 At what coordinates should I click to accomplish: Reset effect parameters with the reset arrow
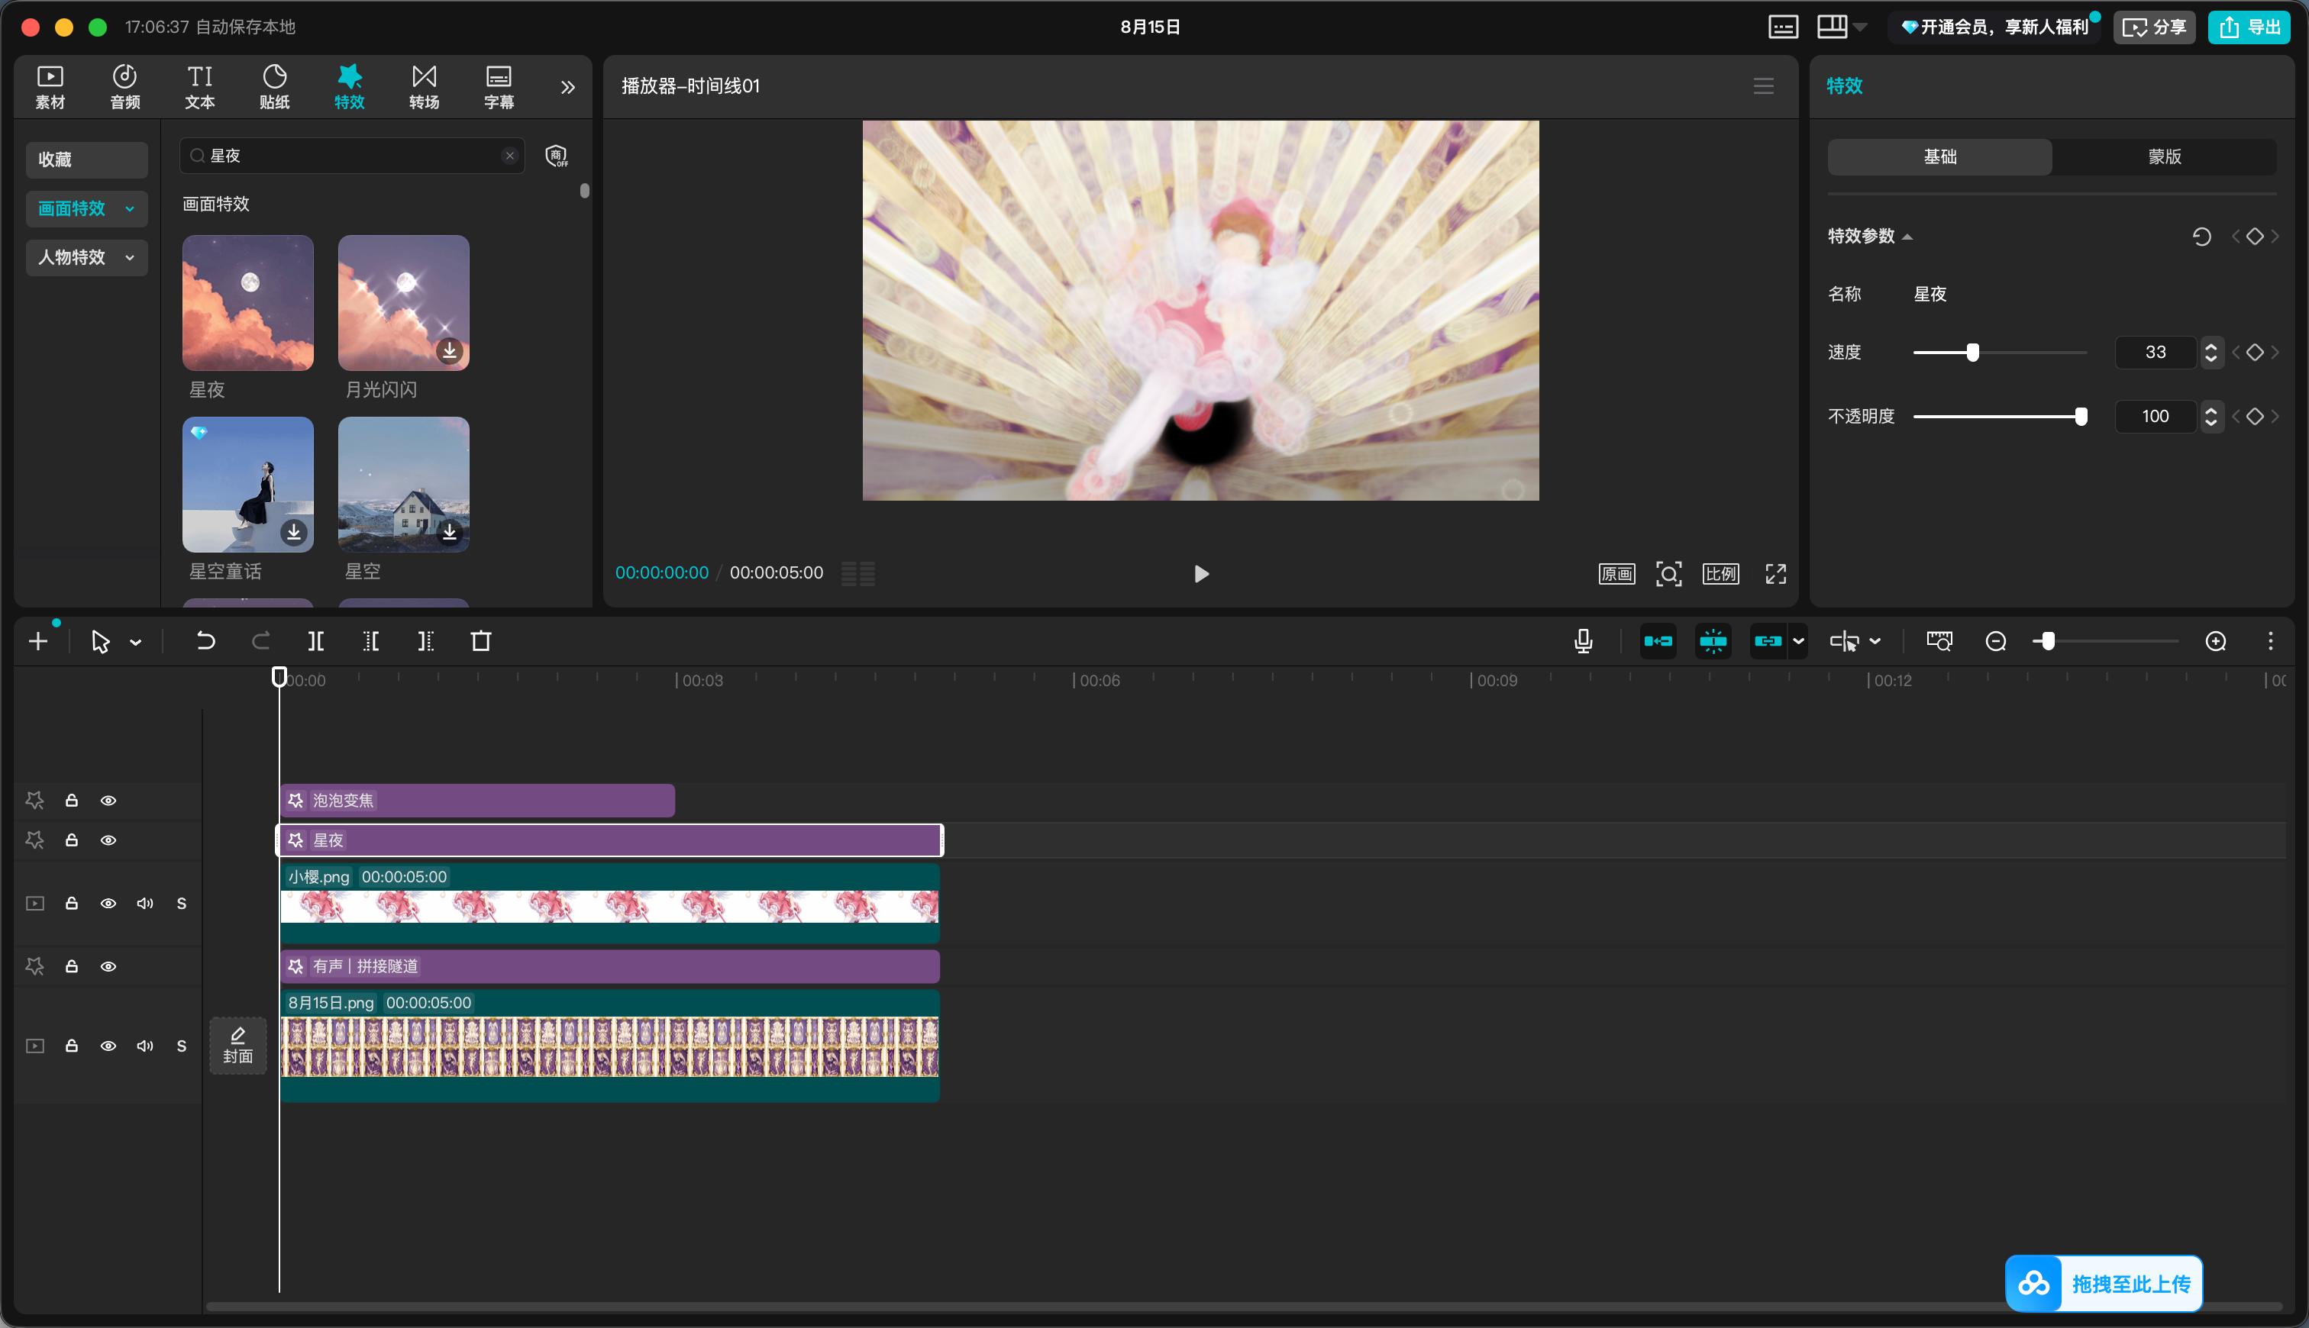[x=2201, y=237]
